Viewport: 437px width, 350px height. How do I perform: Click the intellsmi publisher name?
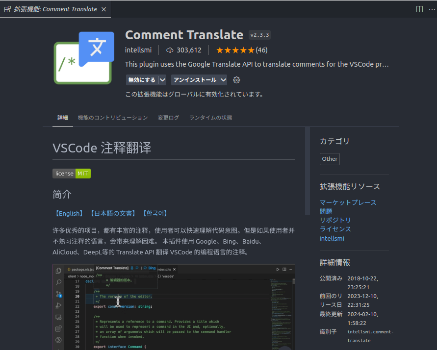pos(138,50)
